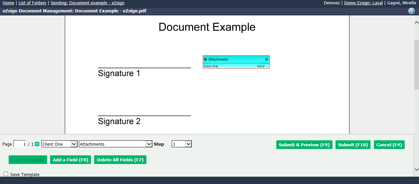This screenshot has height=184, width=419.
Task: Cancel with the Cancel (F4) button
Action: 389,145
